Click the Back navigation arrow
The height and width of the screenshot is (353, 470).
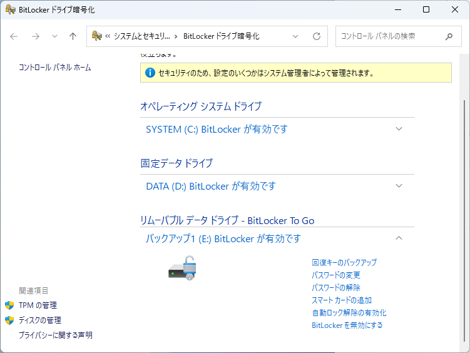[14, 36]
